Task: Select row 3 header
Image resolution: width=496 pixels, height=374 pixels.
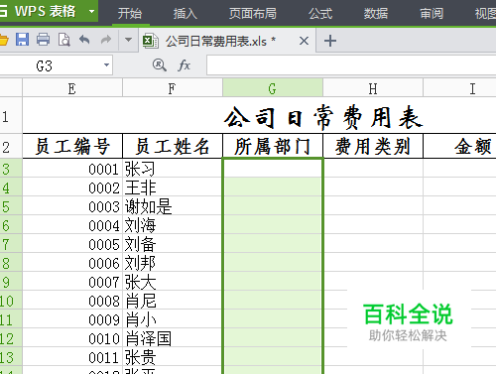Action: [11, 169]
